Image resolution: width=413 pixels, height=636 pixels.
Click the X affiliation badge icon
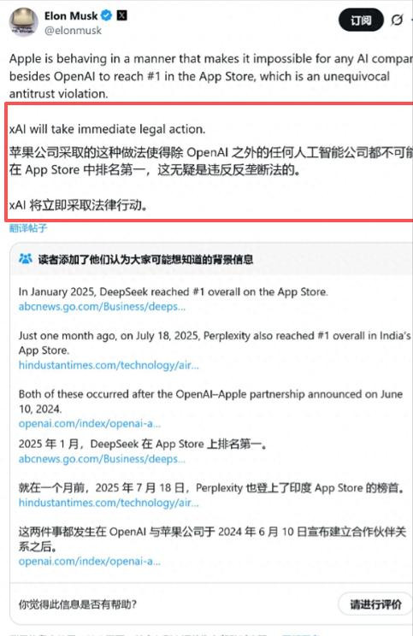[122, 15]
